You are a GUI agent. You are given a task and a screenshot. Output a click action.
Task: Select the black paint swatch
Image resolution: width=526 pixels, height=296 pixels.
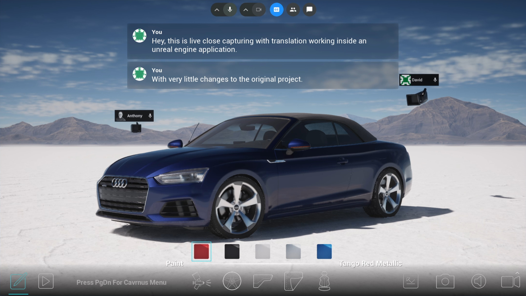(232, 251)
